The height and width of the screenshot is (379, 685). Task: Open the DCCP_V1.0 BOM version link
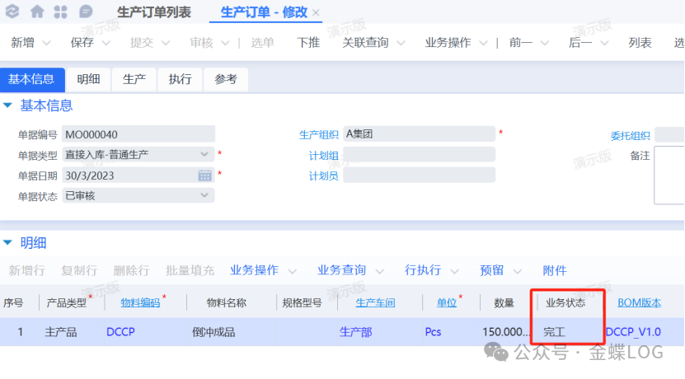(x=633, y=332)
